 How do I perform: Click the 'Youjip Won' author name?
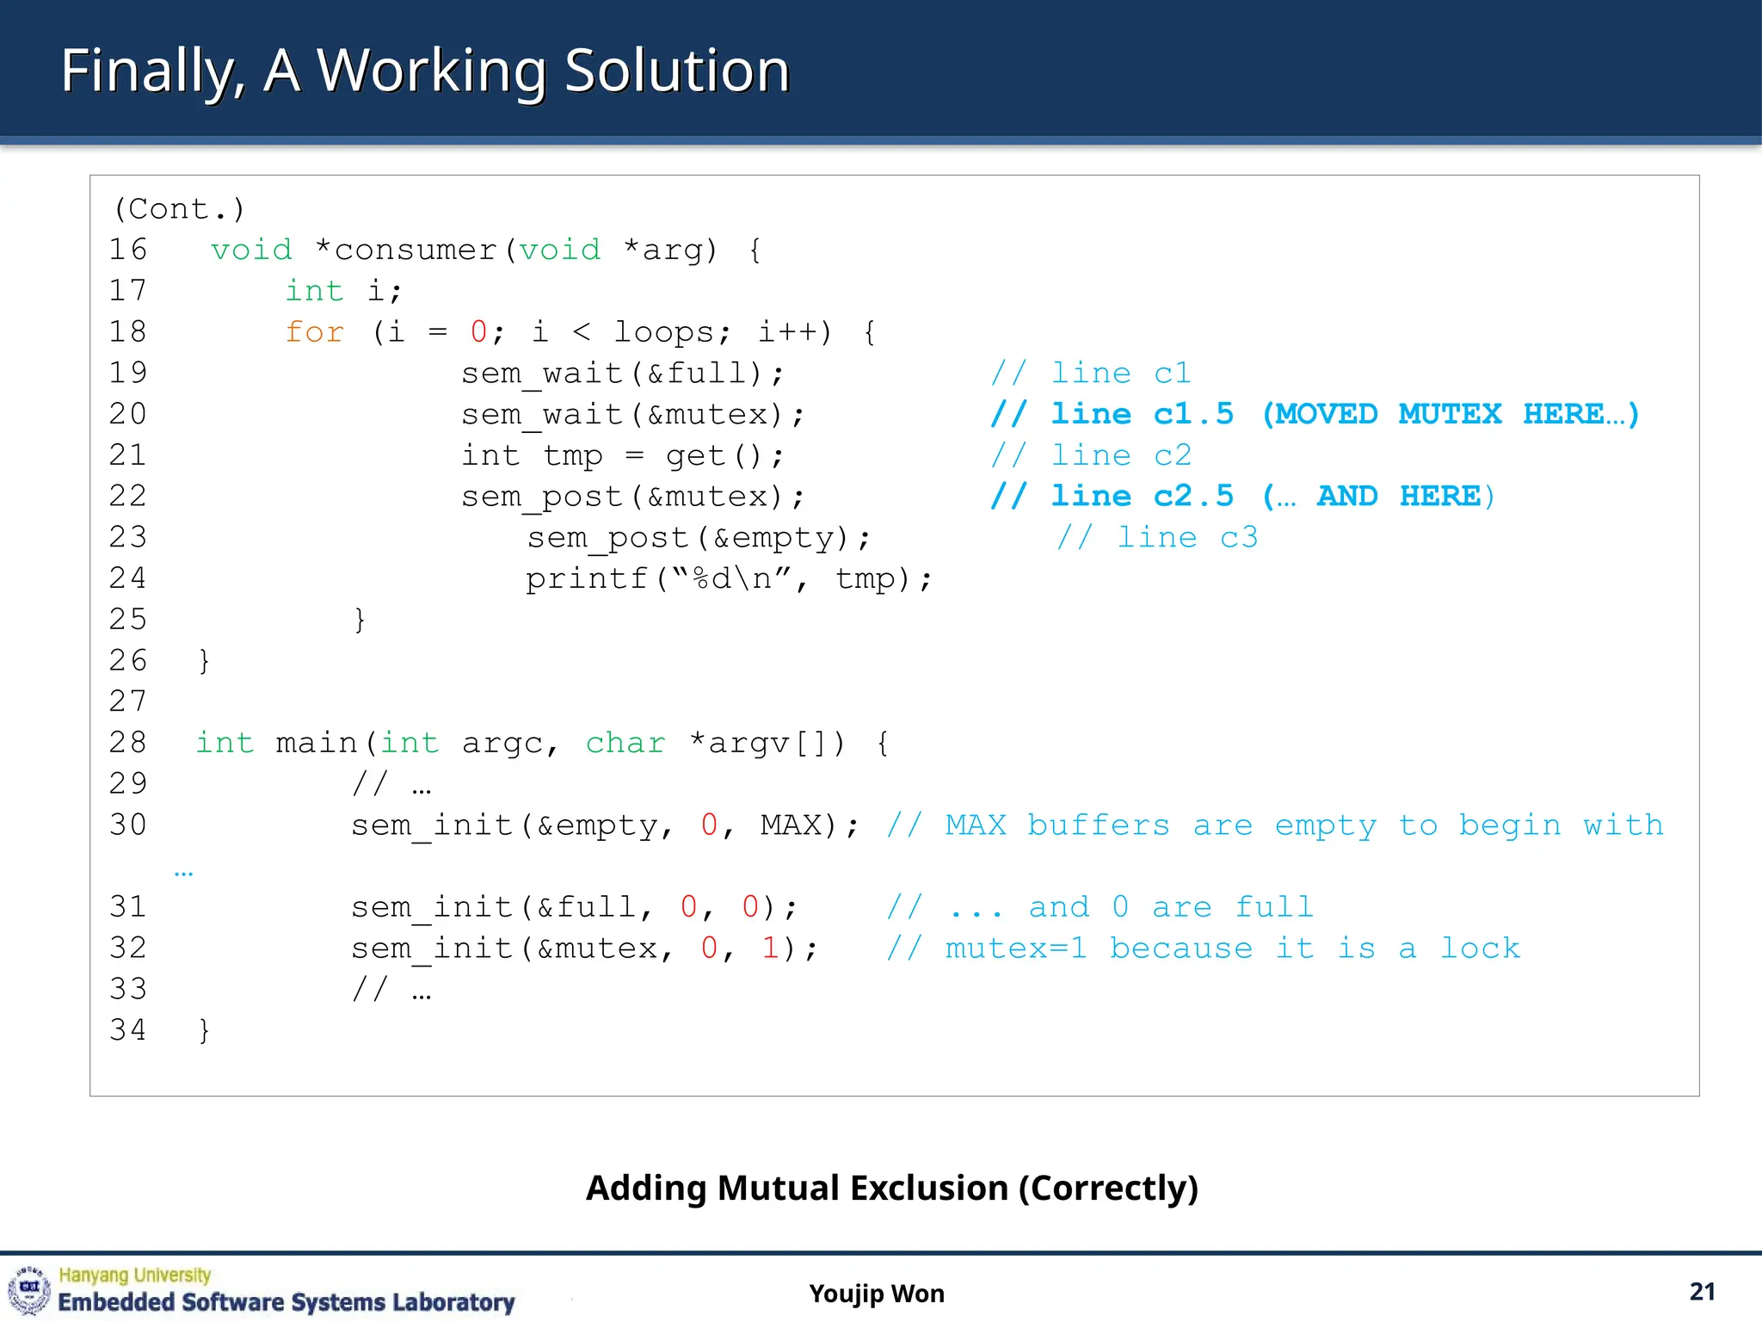876,1294
